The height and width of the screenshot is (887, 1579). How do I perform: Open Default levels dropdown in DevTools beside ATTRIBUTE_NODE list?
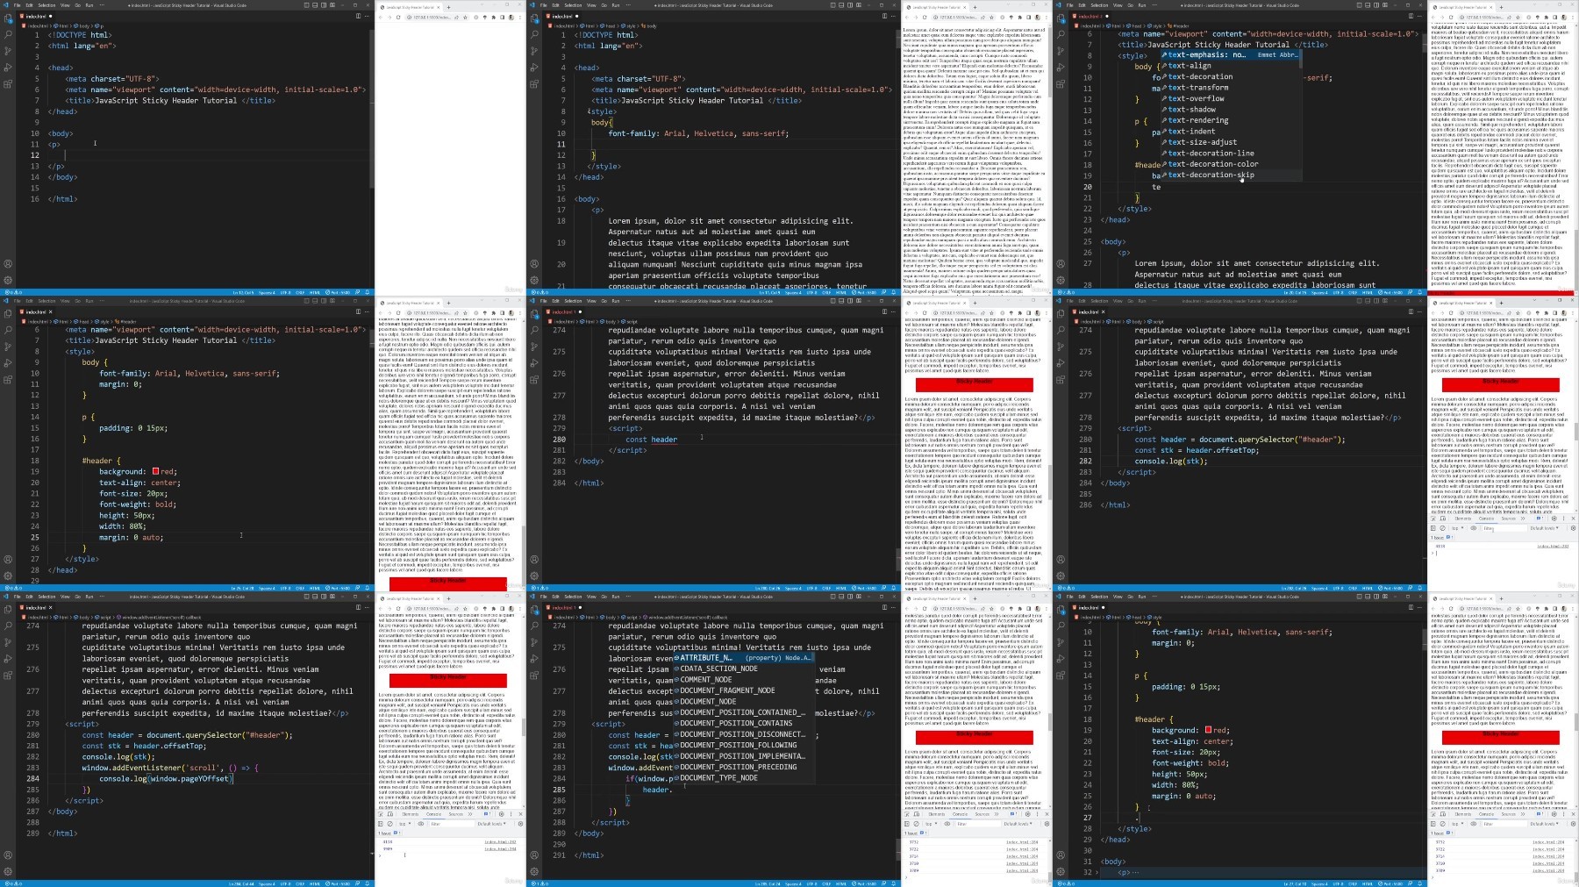[1018, 824]
